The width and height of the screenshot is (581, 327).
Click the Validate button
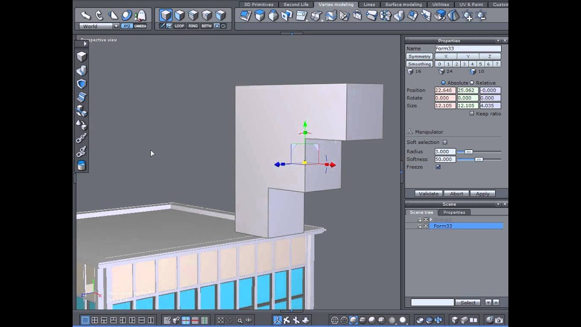[x=428, y=193]
